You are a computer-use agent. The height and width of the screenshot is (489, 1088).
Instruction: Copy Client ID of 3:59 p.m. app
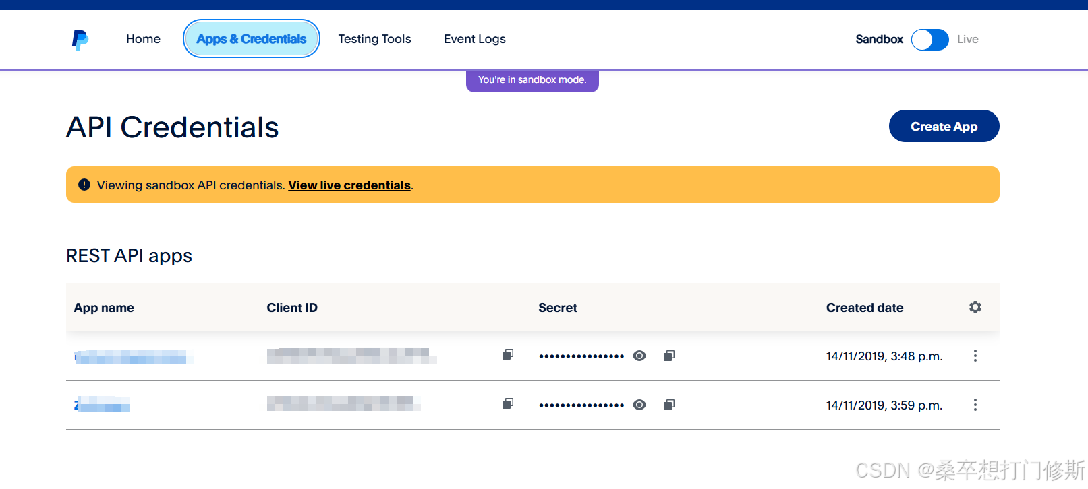508,403
